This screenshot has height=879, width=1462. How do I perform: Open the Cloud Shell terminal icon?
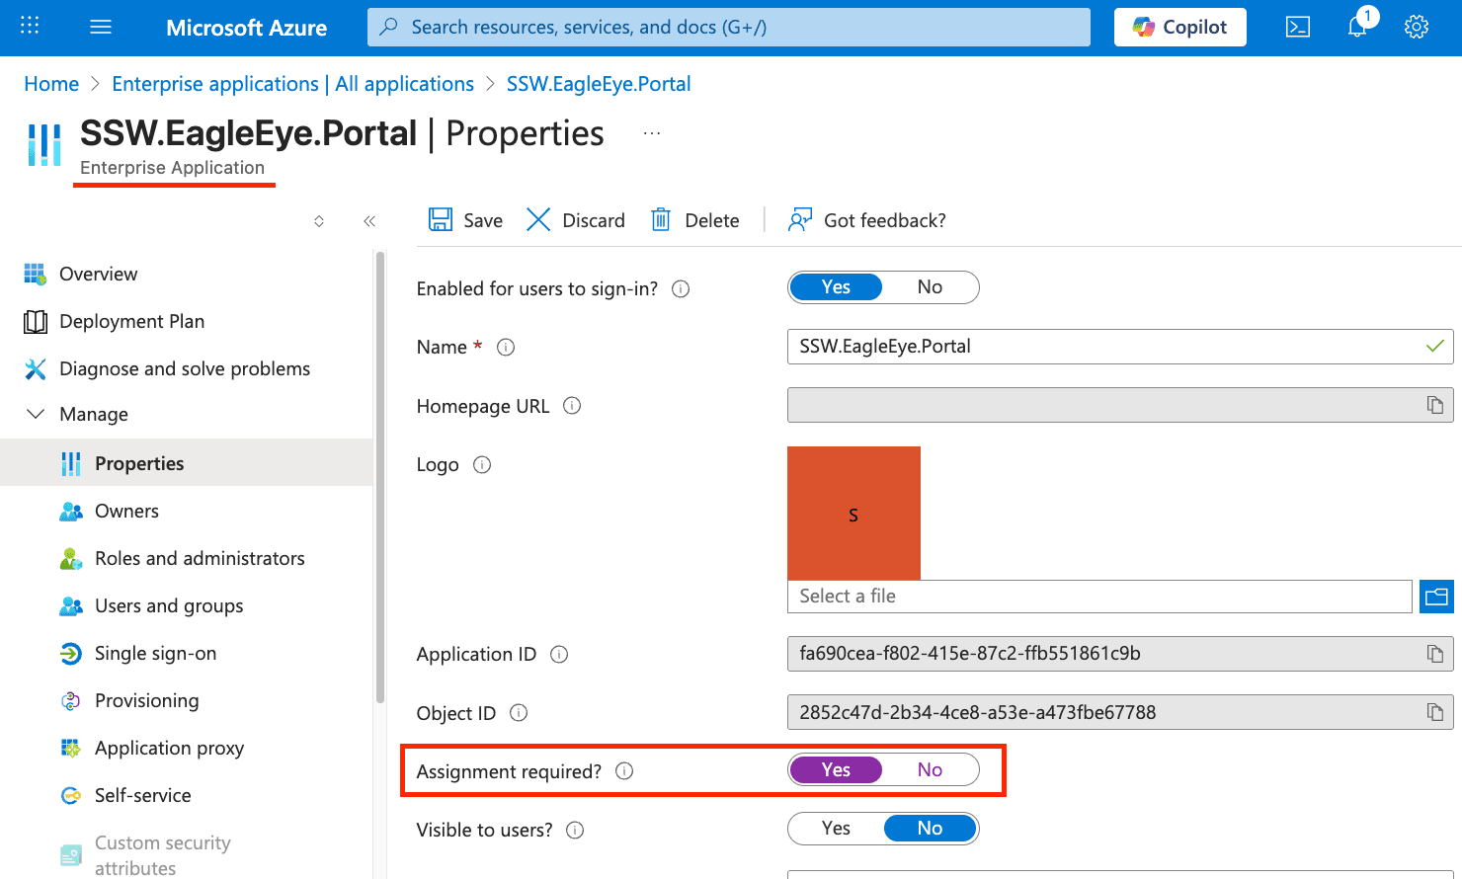click(x=1298, y=27)
